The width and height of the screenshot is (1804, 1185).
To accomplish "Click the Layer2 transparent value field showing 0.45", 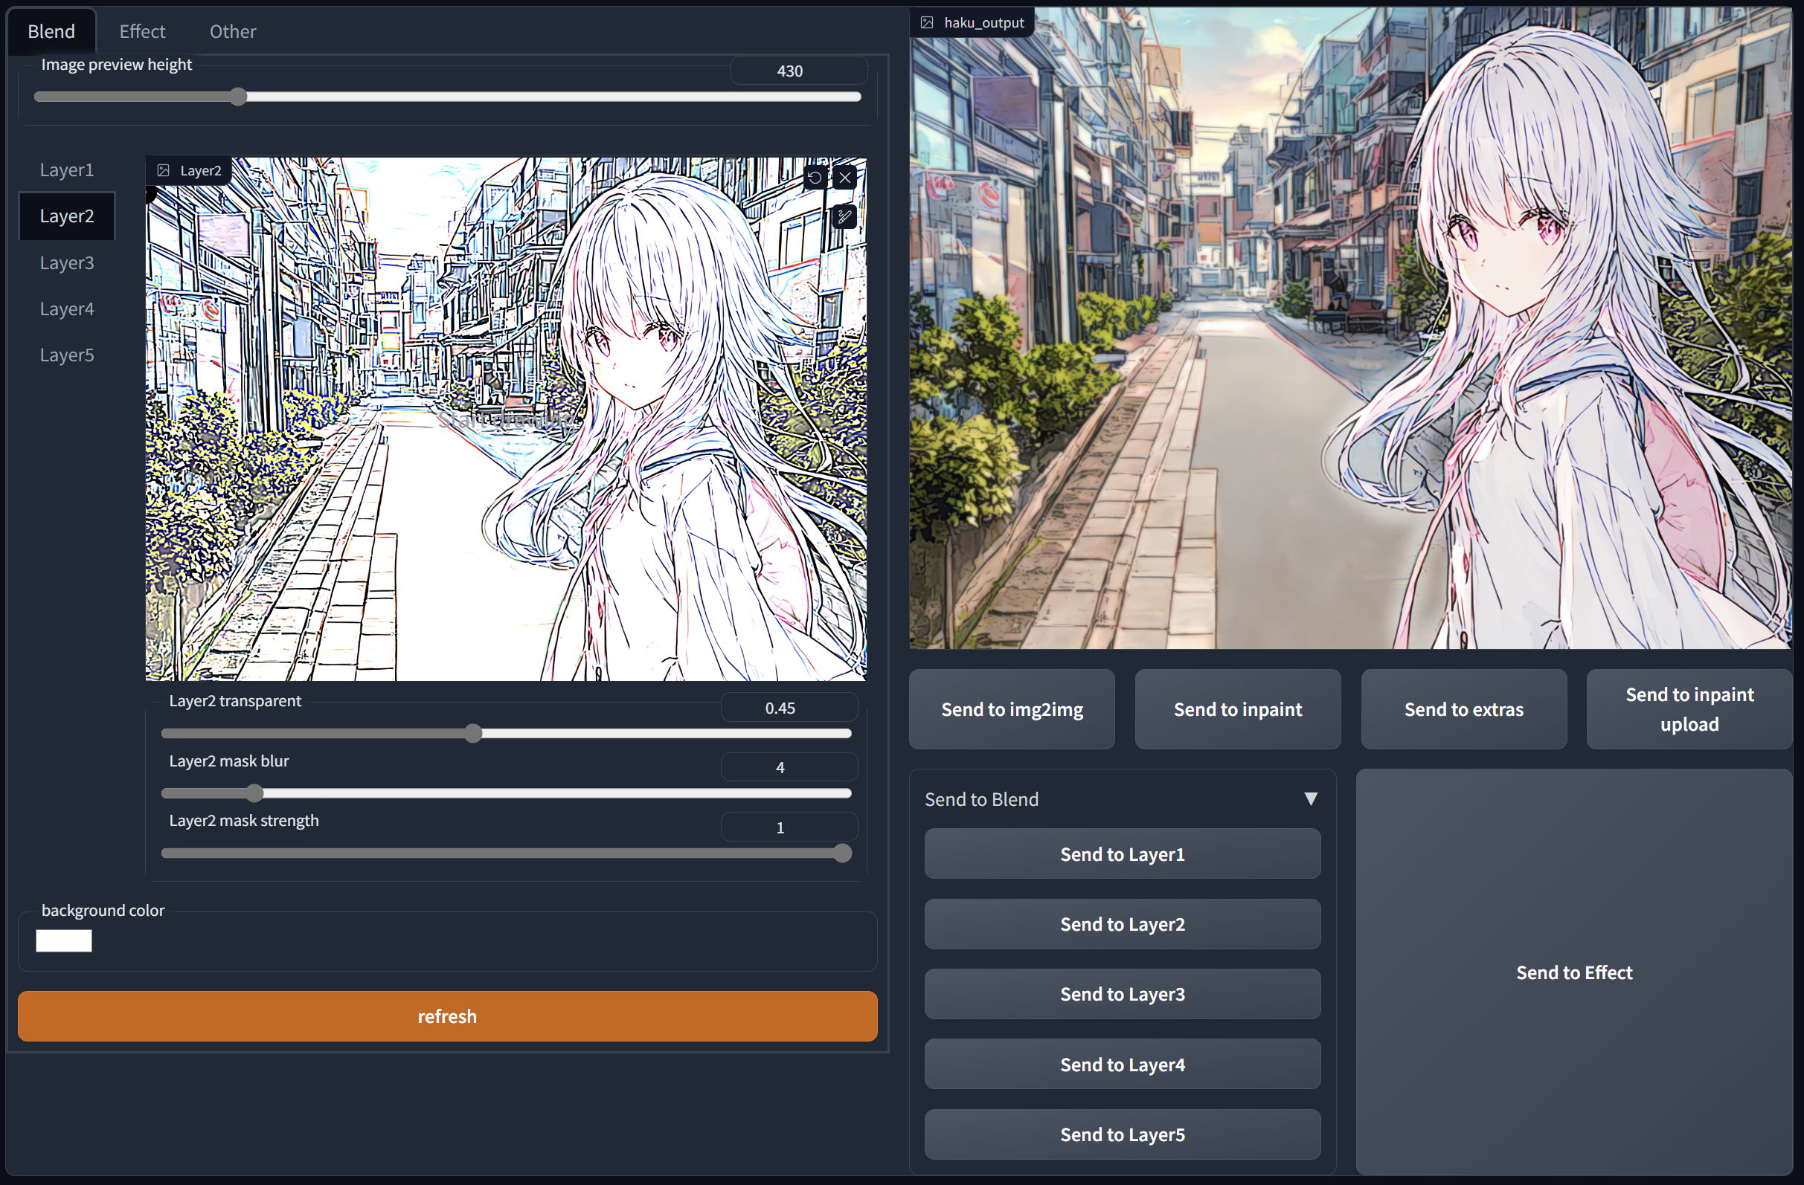I will coord(789,708).
